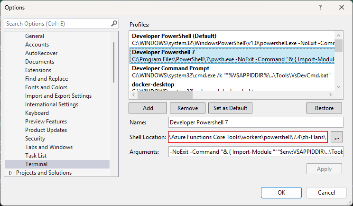353x206 pixels.
Task: Cancel the Options dialog
Action: click(326, 193)
